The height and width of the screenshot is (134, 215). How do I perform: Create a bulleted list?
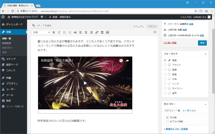click(x=64, y=32)
